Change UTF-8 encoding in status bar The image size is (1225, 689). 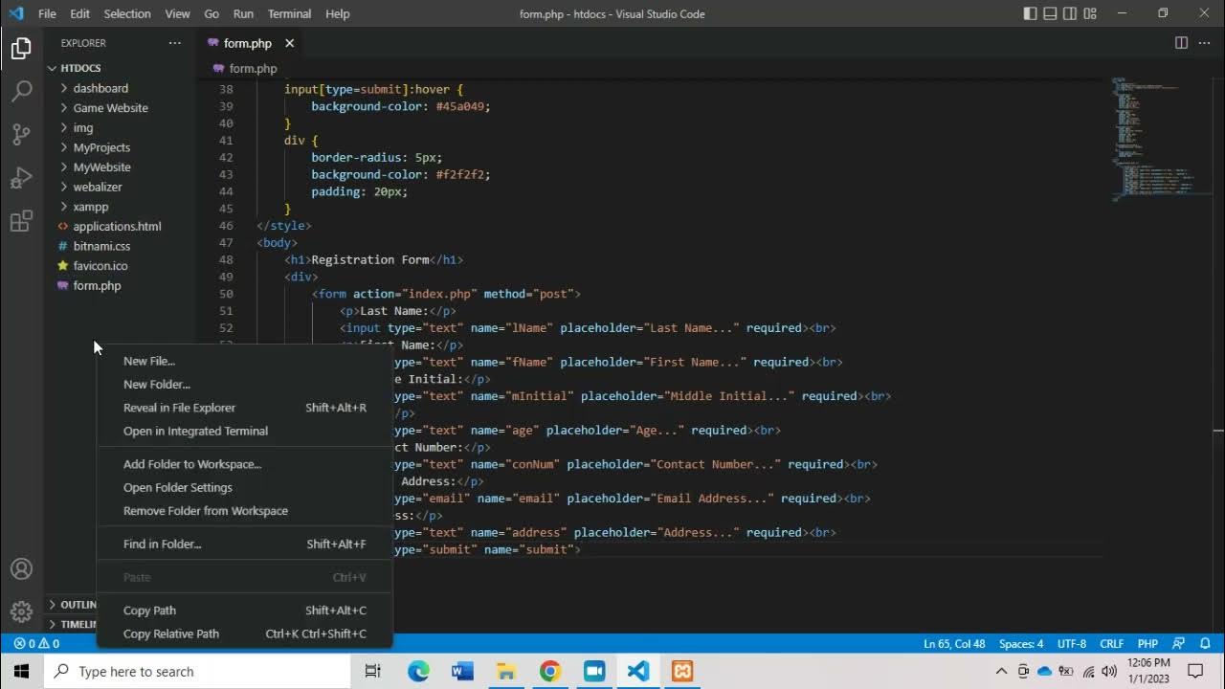(1071, 644)
